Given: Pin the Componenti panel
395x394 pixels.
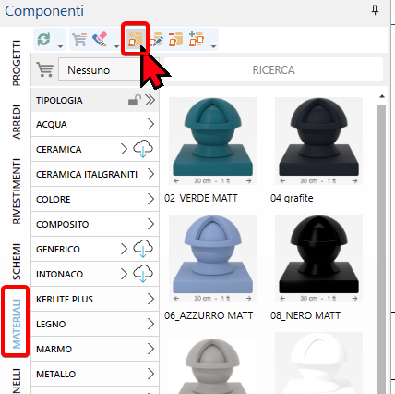Looking at the screenshot, I should [375, 10].
